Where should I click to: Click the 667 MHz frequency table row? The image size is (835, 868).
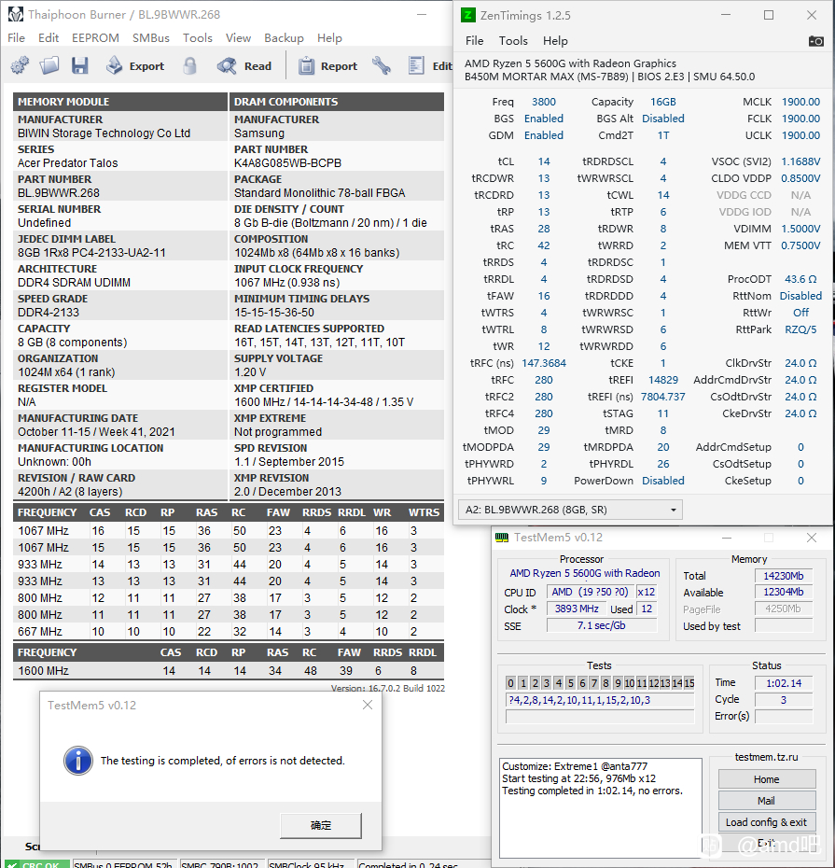pos(229,632)
